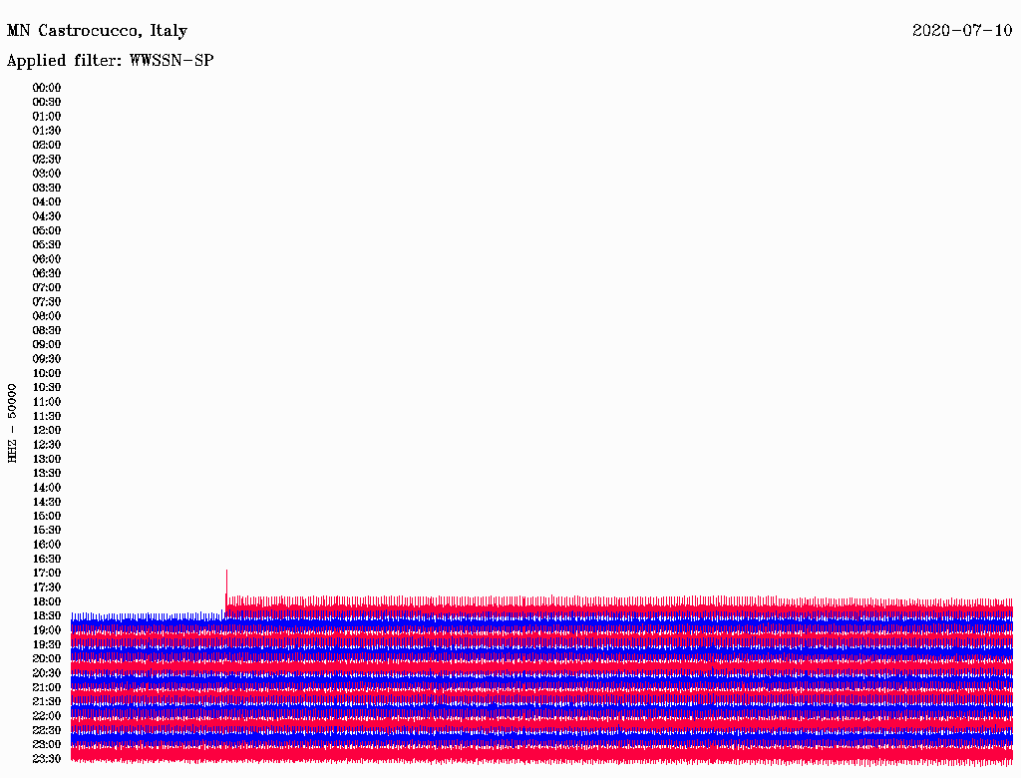This screenshot has height=778, width=1021.
Task: Click the 00:00 time label
Action: 47,88
